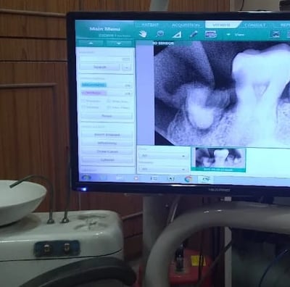Open the View dropdown in toolbar
290x287 pixels.
[x=236, y=35]
